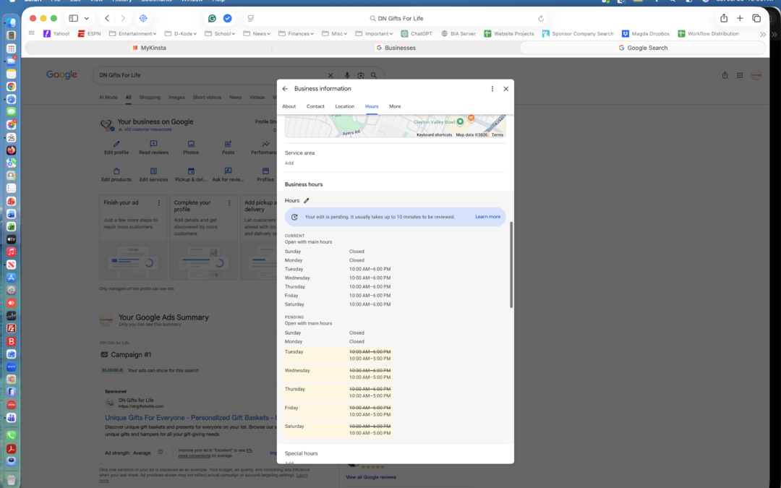Click the Google search magnifier icon
The height and width of the screenshot is (488, 781).
[374, 75]
